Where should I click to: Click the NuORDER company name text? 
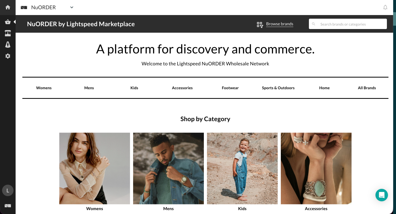43,7
